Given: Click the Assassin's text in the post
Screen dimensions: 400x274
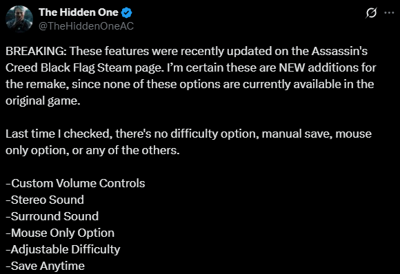Looking at the screenshot, I should tap(339, 51).
